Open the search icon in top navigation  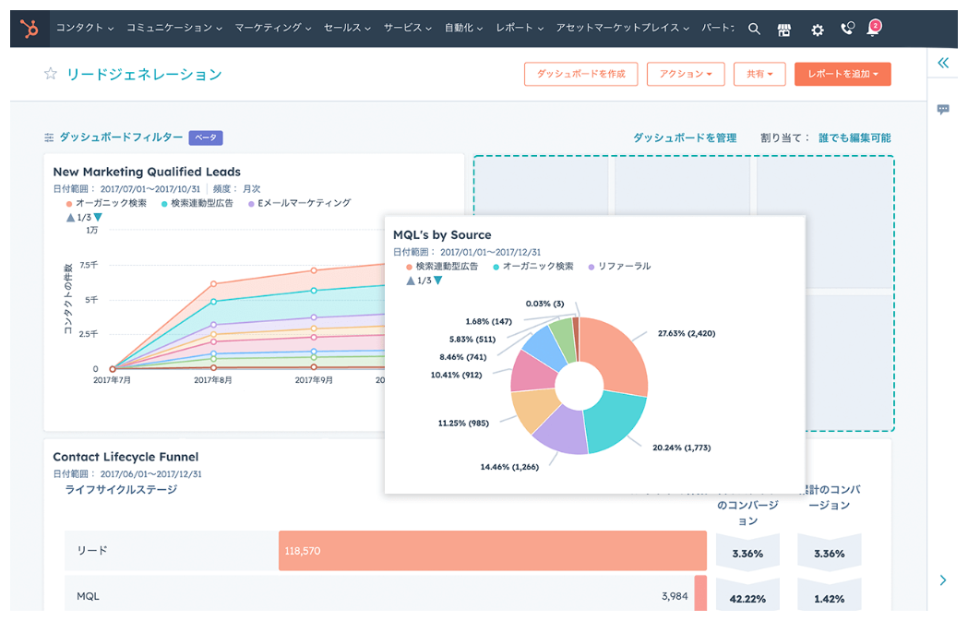click(754, 28)
